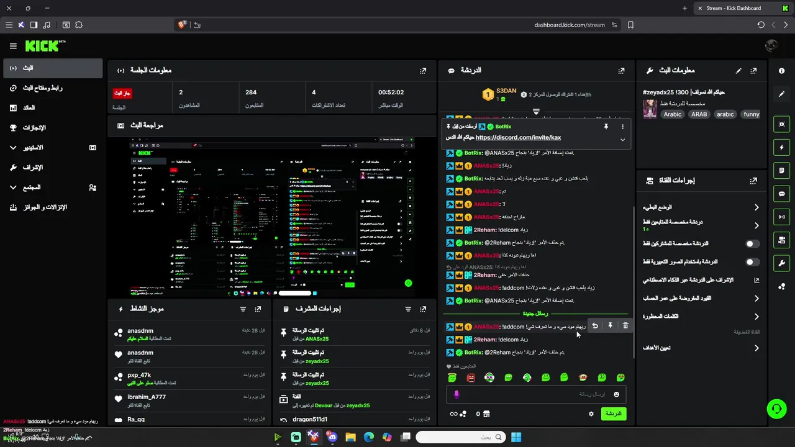Pop out the activity feed panel
Screen dimensions: 795x447
pos(258,309)
